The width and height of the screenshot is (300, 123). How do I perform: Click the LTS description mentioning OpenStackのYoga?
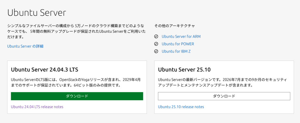click(x=76, y=82)
